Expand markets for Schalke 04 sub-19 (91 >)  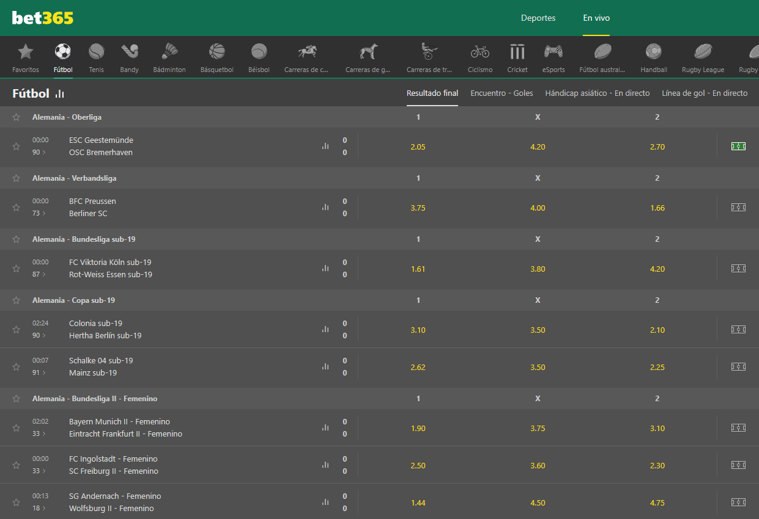coord(39,372)
